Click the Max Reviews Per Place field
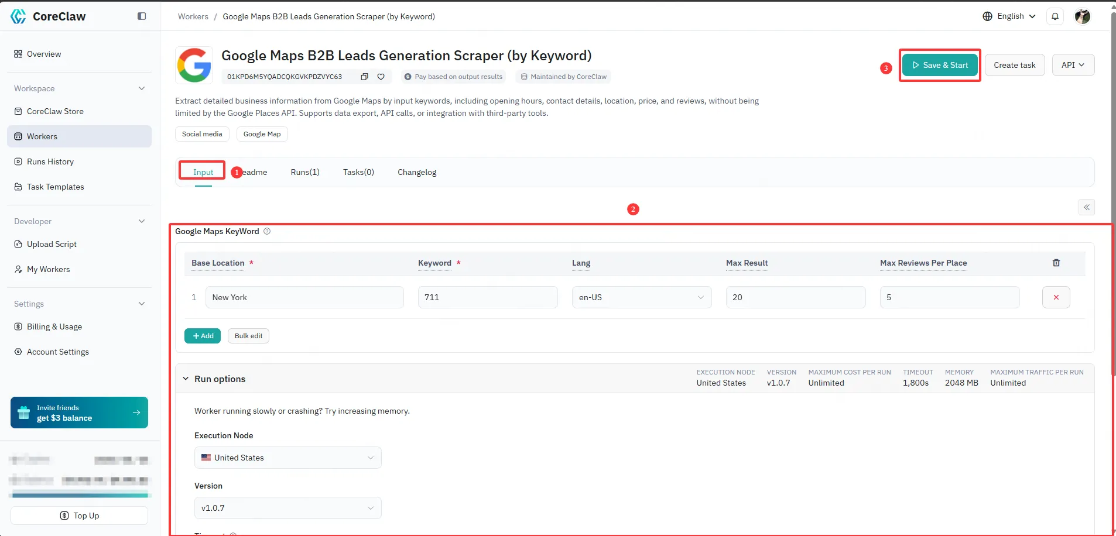Screen dimensions: 1116x536 (950, 297)
